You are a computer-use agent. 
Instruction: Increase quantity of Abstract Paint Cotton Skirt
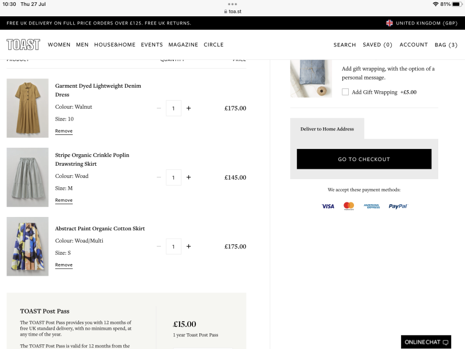click(x=188, y=247)
